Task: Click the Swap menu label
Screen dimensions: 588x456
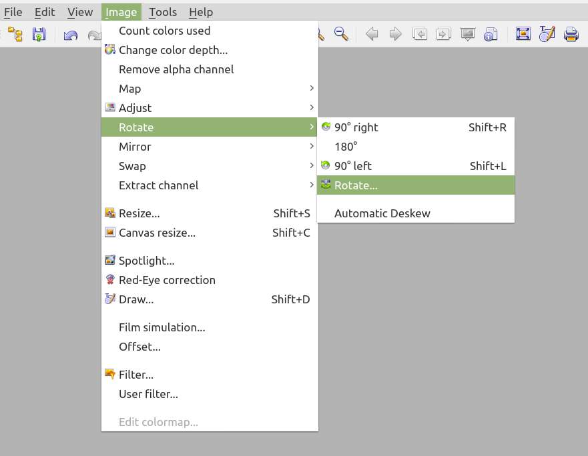Action: click(x=132, y=166)
